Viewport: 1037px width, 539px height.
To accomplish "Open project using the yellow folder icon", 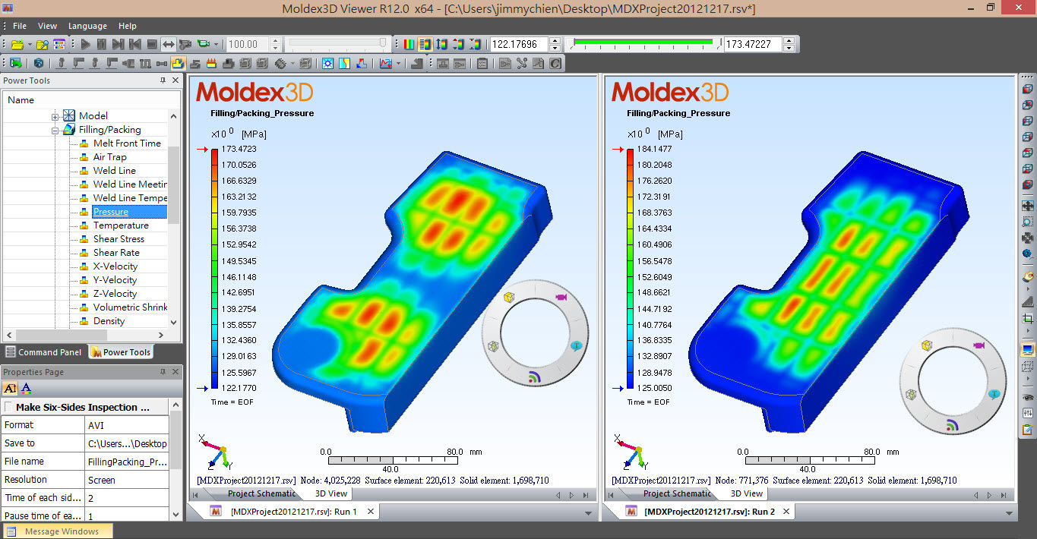I will tap(17, 45).
